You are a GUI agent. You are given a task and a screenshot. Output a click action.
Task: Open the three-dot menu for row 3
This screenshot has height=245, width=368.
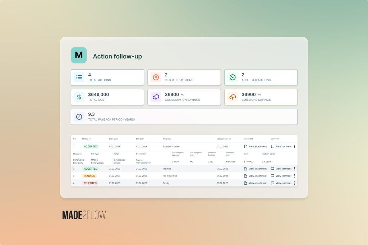(x=295, y=176)
